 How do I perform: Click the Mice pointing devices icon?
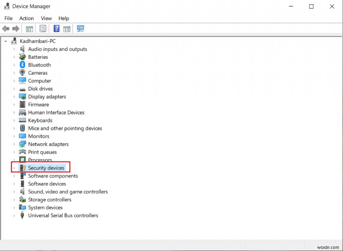click(x=22, y=128)
